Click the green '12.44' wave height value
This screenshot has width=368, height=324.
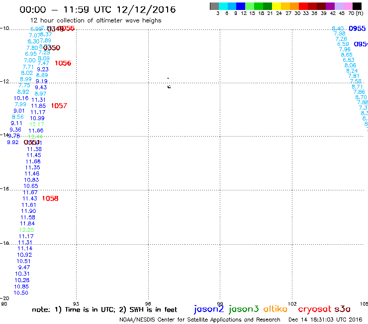(35, 137)
